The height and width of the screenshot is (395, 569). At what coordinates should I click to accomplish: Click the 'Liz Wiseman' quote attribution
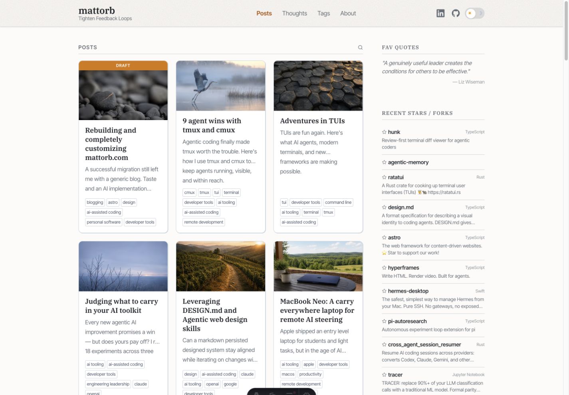click(x=468, y=82)
